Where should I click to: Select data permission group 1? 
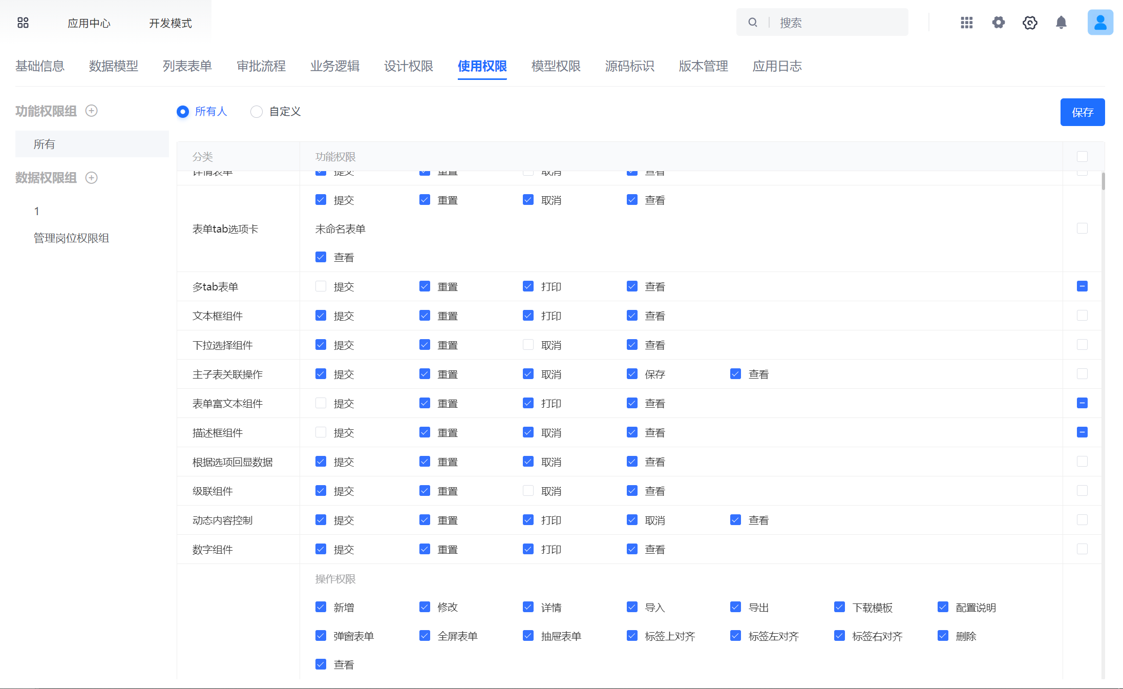[37, 211]
